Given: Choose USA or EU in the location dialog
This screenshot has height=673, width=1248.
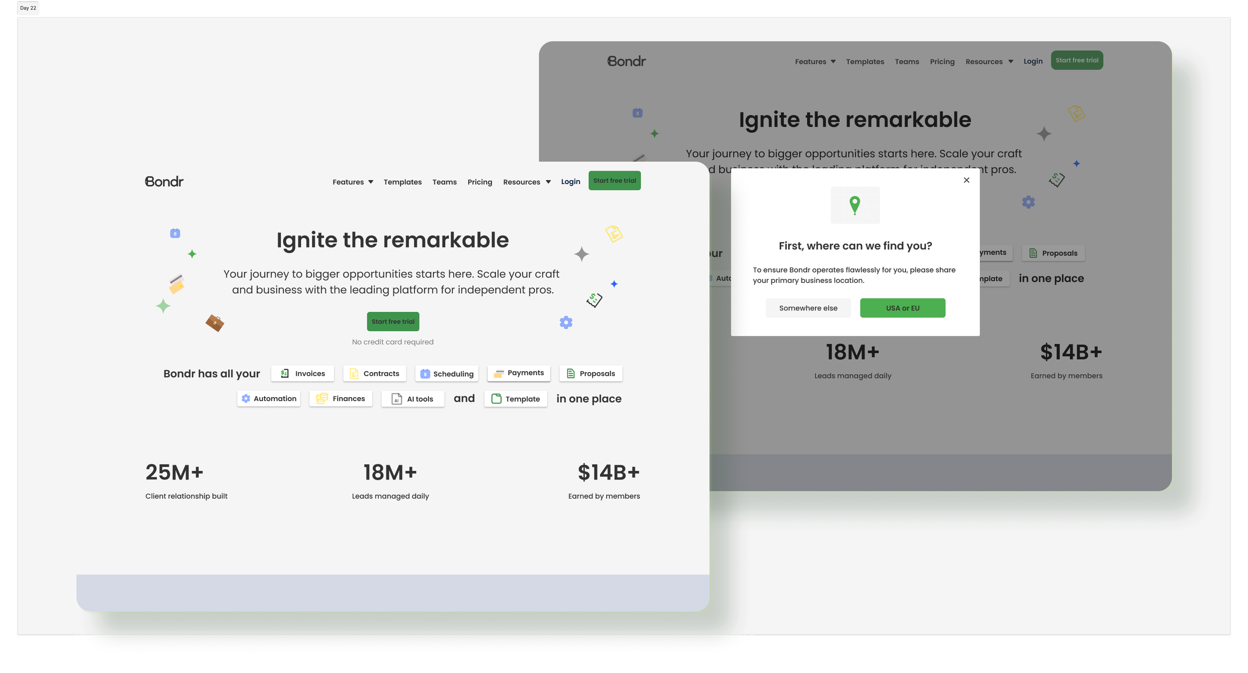Looking at the screenshot, I should pyautogui.click(x=903, y=308).
